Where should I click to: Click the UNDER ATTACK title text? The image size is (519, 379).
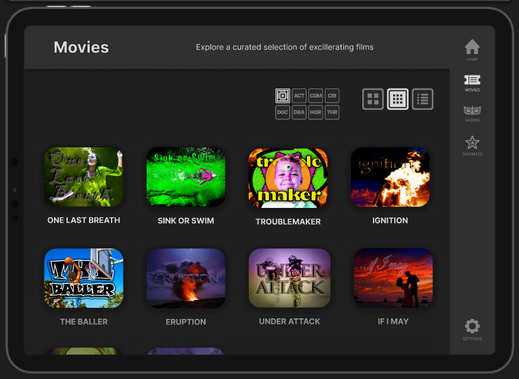[290, 321]
